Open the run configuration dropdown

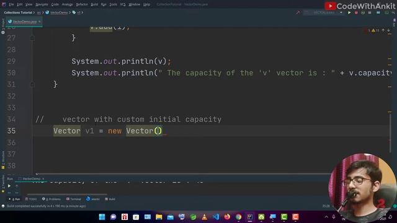tap(324, 12)
